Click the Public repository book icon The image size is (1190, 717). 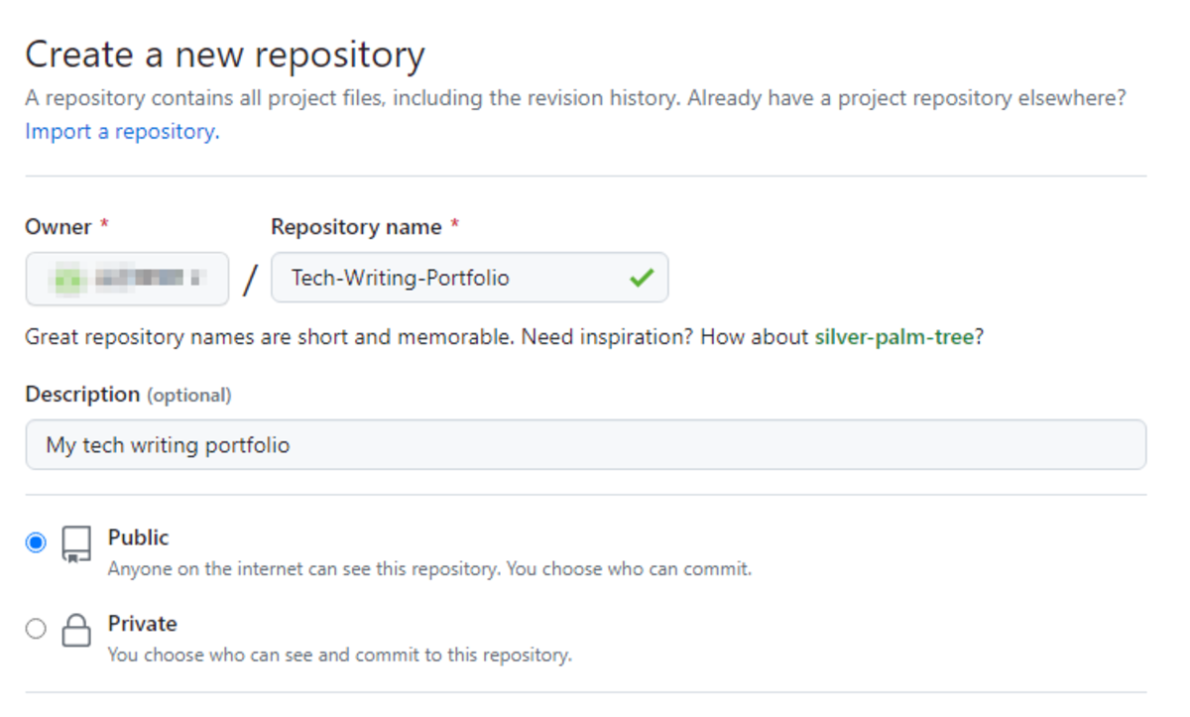[76, 544]
